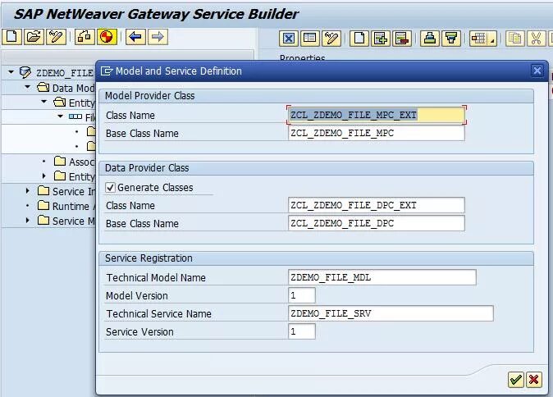Select the ZDEMO_FILE project tree node
The height and width of the screenshot is (397, 553).
[65, 73]
